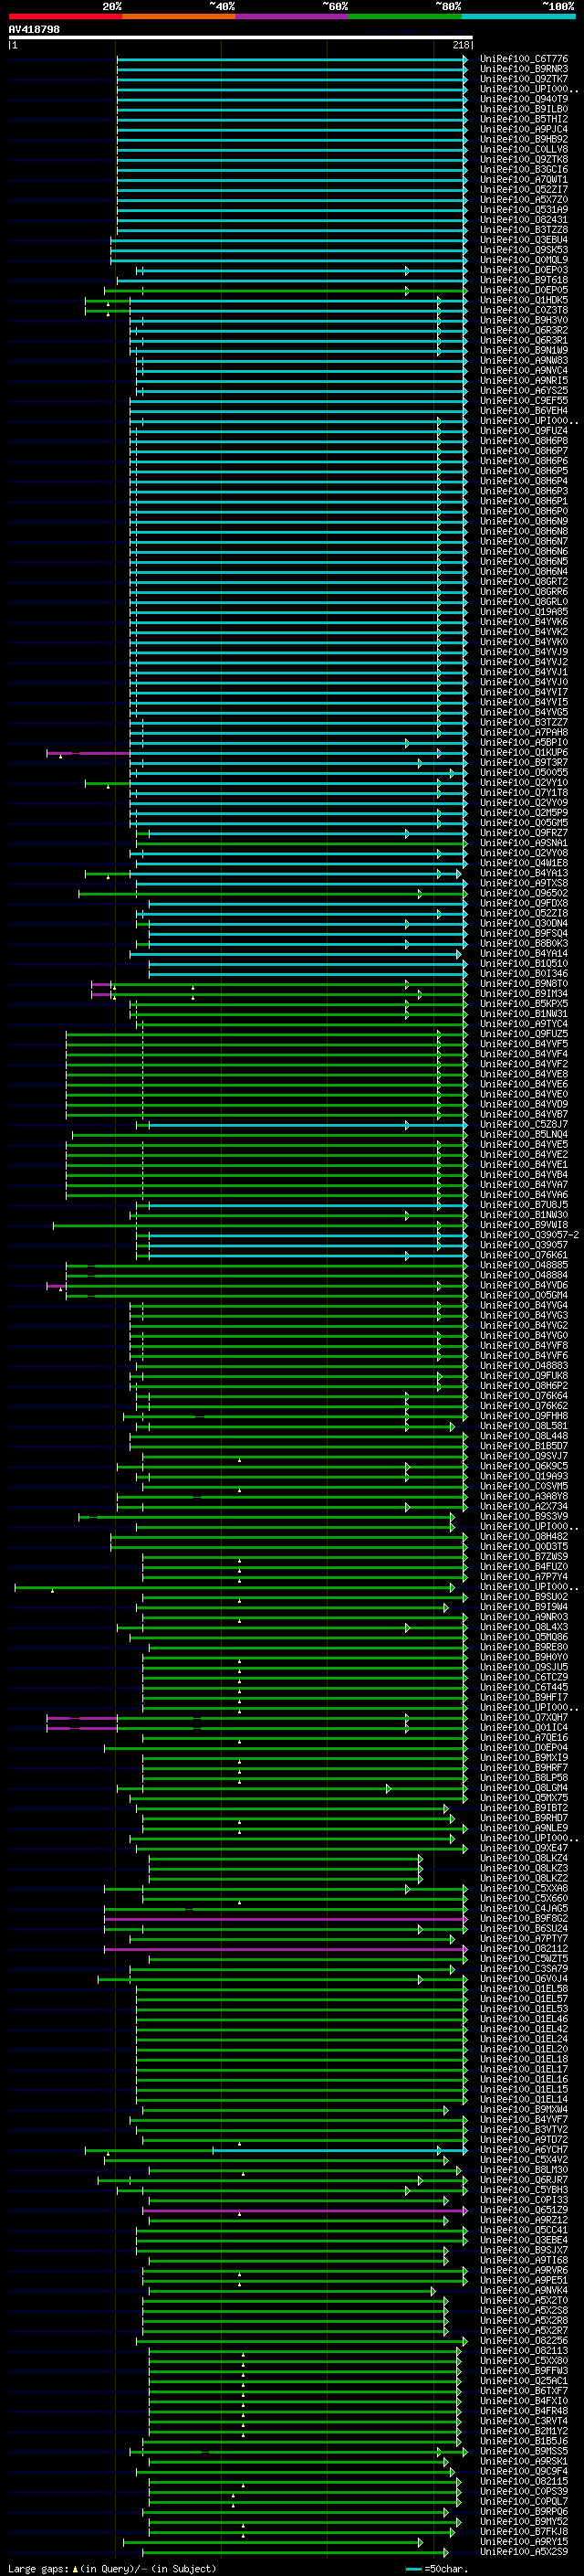Select hit label UniRef100_O50055
This screenshot has height=2576, width=584.
coord(523,772)
